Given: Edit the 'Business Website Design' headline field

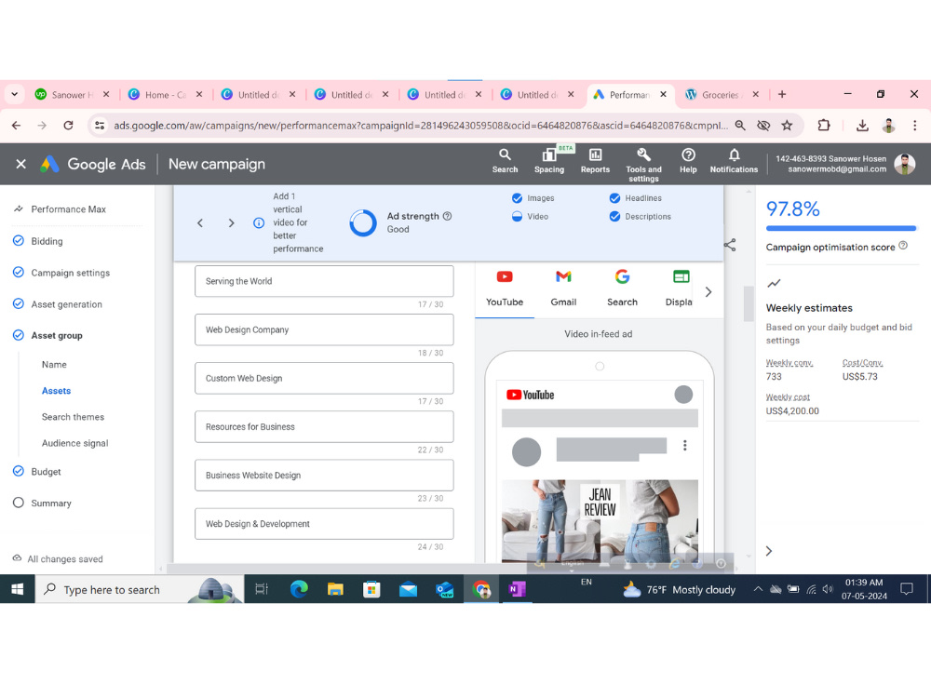Looking at the screenshot, I should point(324,476).
